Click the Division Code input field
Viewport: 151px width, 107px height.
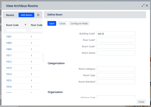[116, 97]
